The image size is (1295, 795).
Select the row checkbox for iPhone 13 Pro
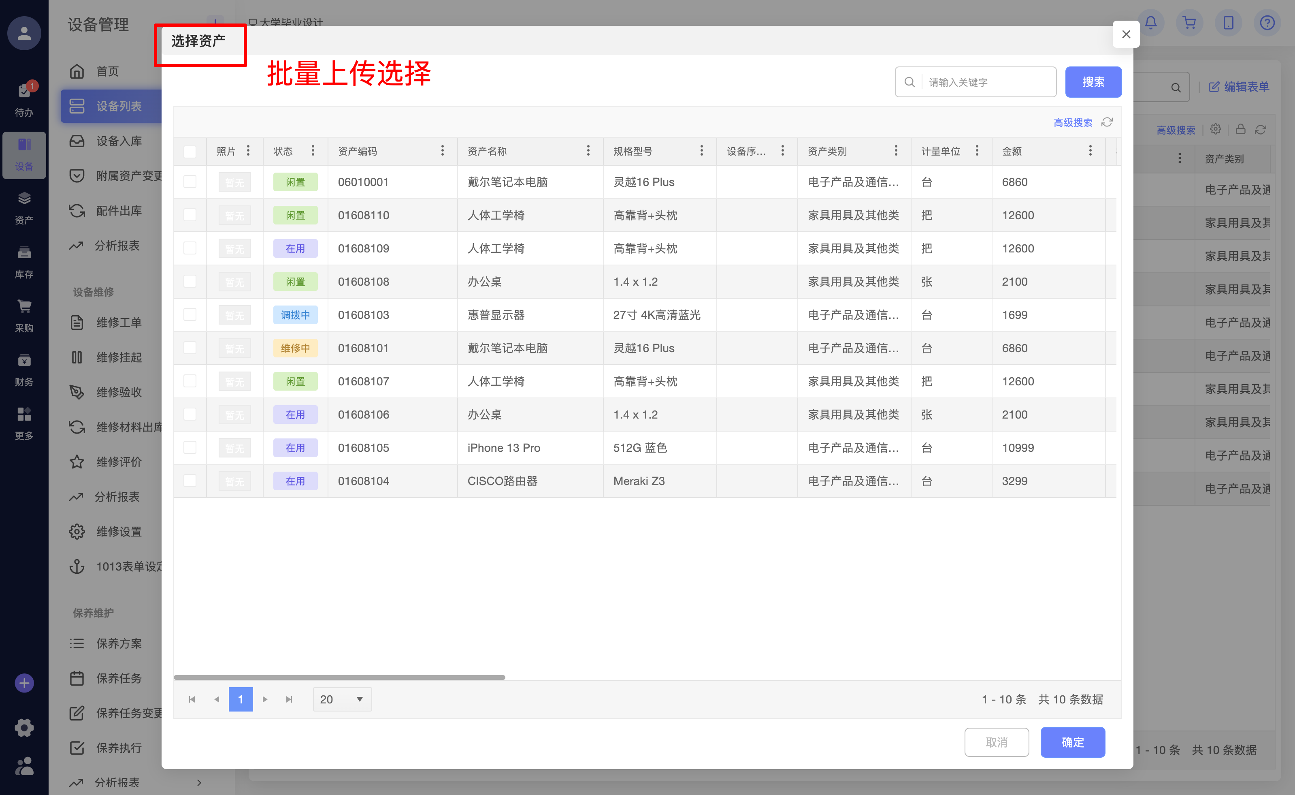[x=190, y=447]
